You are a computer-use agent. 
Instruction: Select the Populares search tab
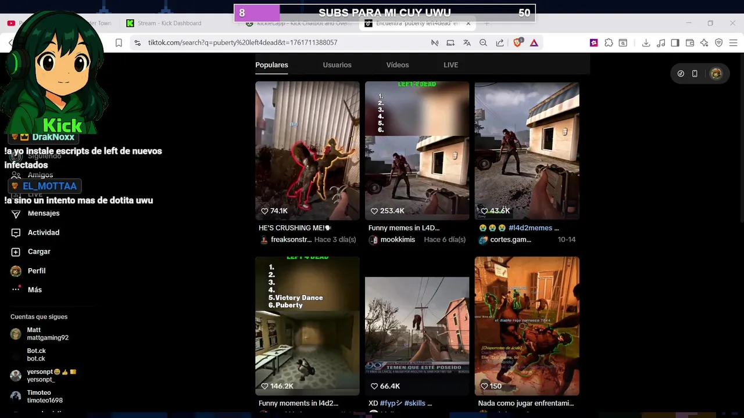[x=271, y=65]
